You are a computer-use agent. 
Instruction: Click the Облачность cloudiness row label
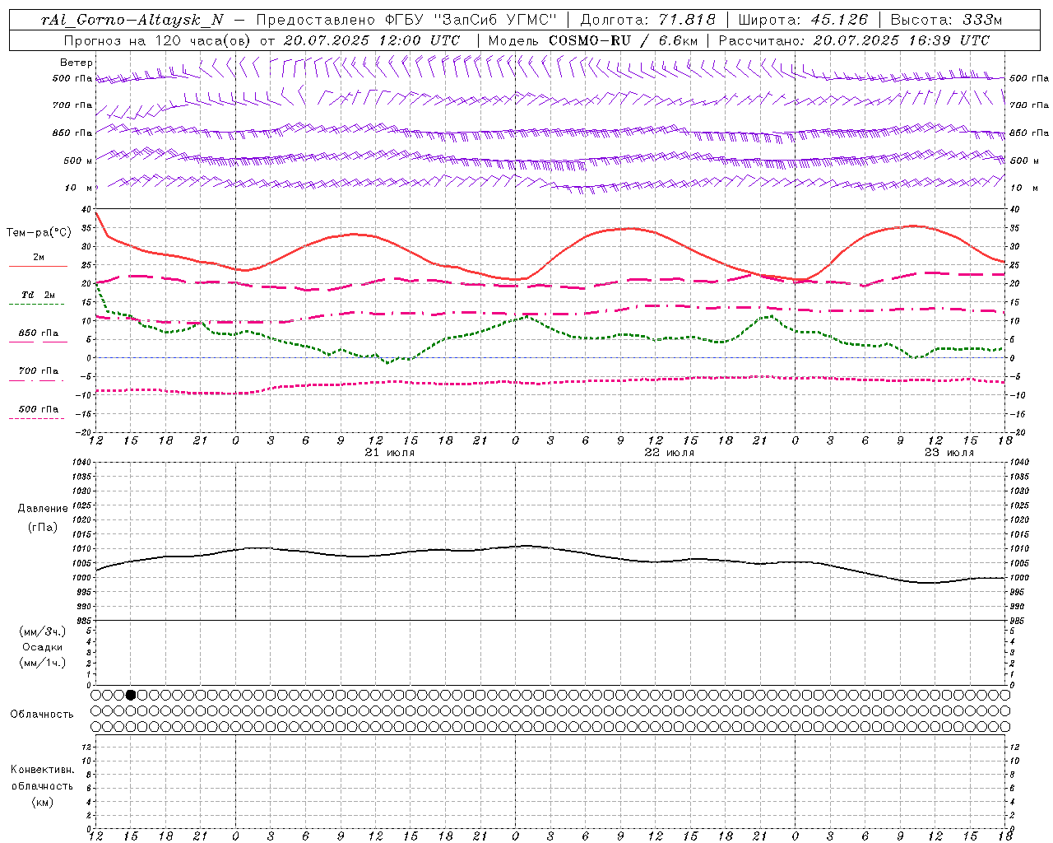coord(42,715)
